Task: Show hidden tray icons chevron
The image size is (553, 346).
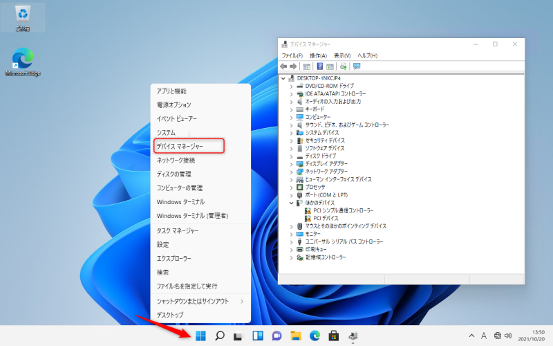Action: point(471,336)
